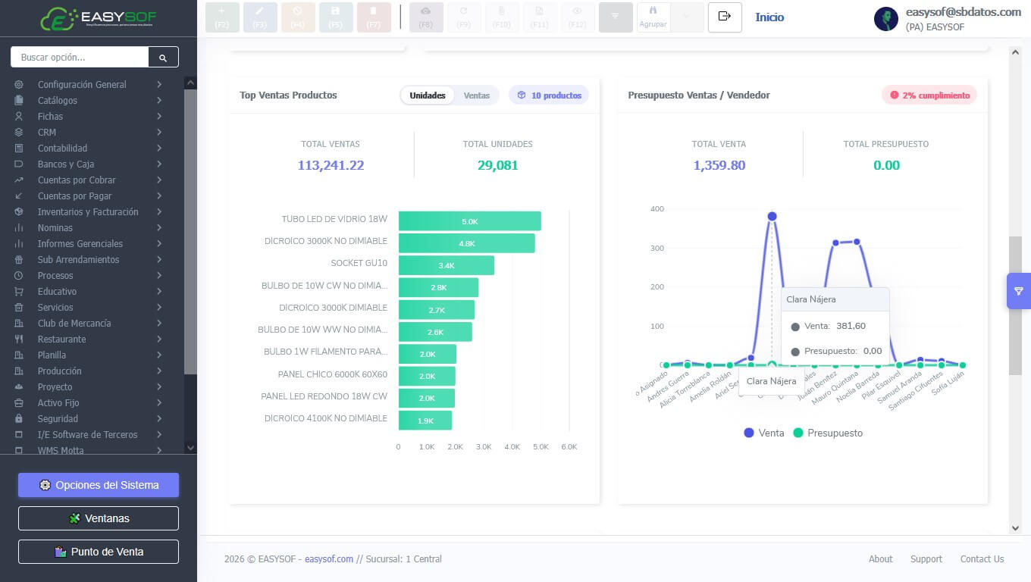Click the add new (F2) toolbar button
Viewport: 1031px width, 582px height.
click(222, 17)
